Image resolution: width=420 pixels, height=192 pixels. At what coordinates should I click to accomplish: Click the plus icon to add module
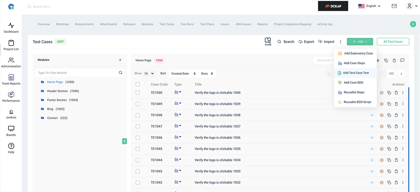120,60
